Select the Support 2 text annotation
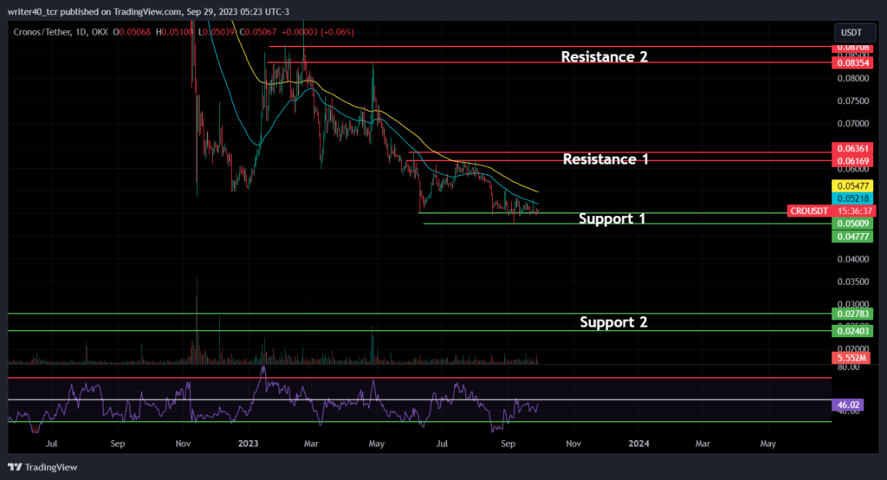 (614, 322)
